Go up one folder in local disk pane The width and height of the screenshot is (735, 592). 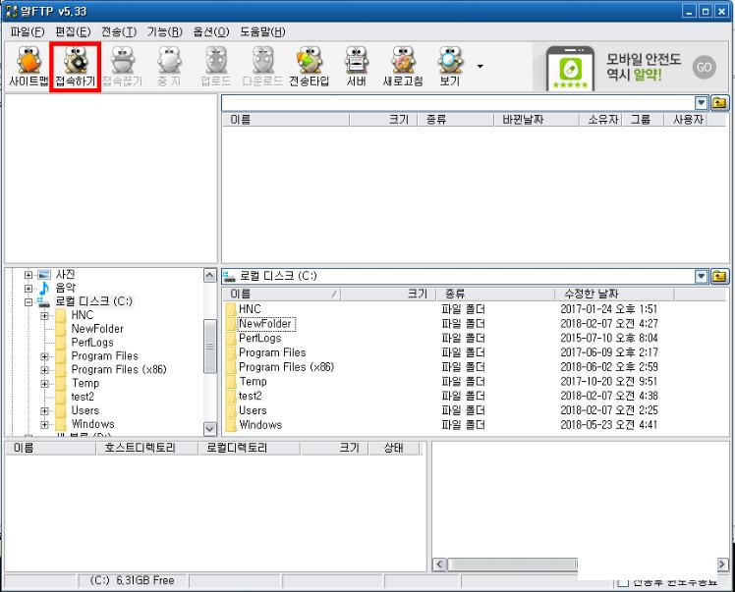click(x=720, y=277)
